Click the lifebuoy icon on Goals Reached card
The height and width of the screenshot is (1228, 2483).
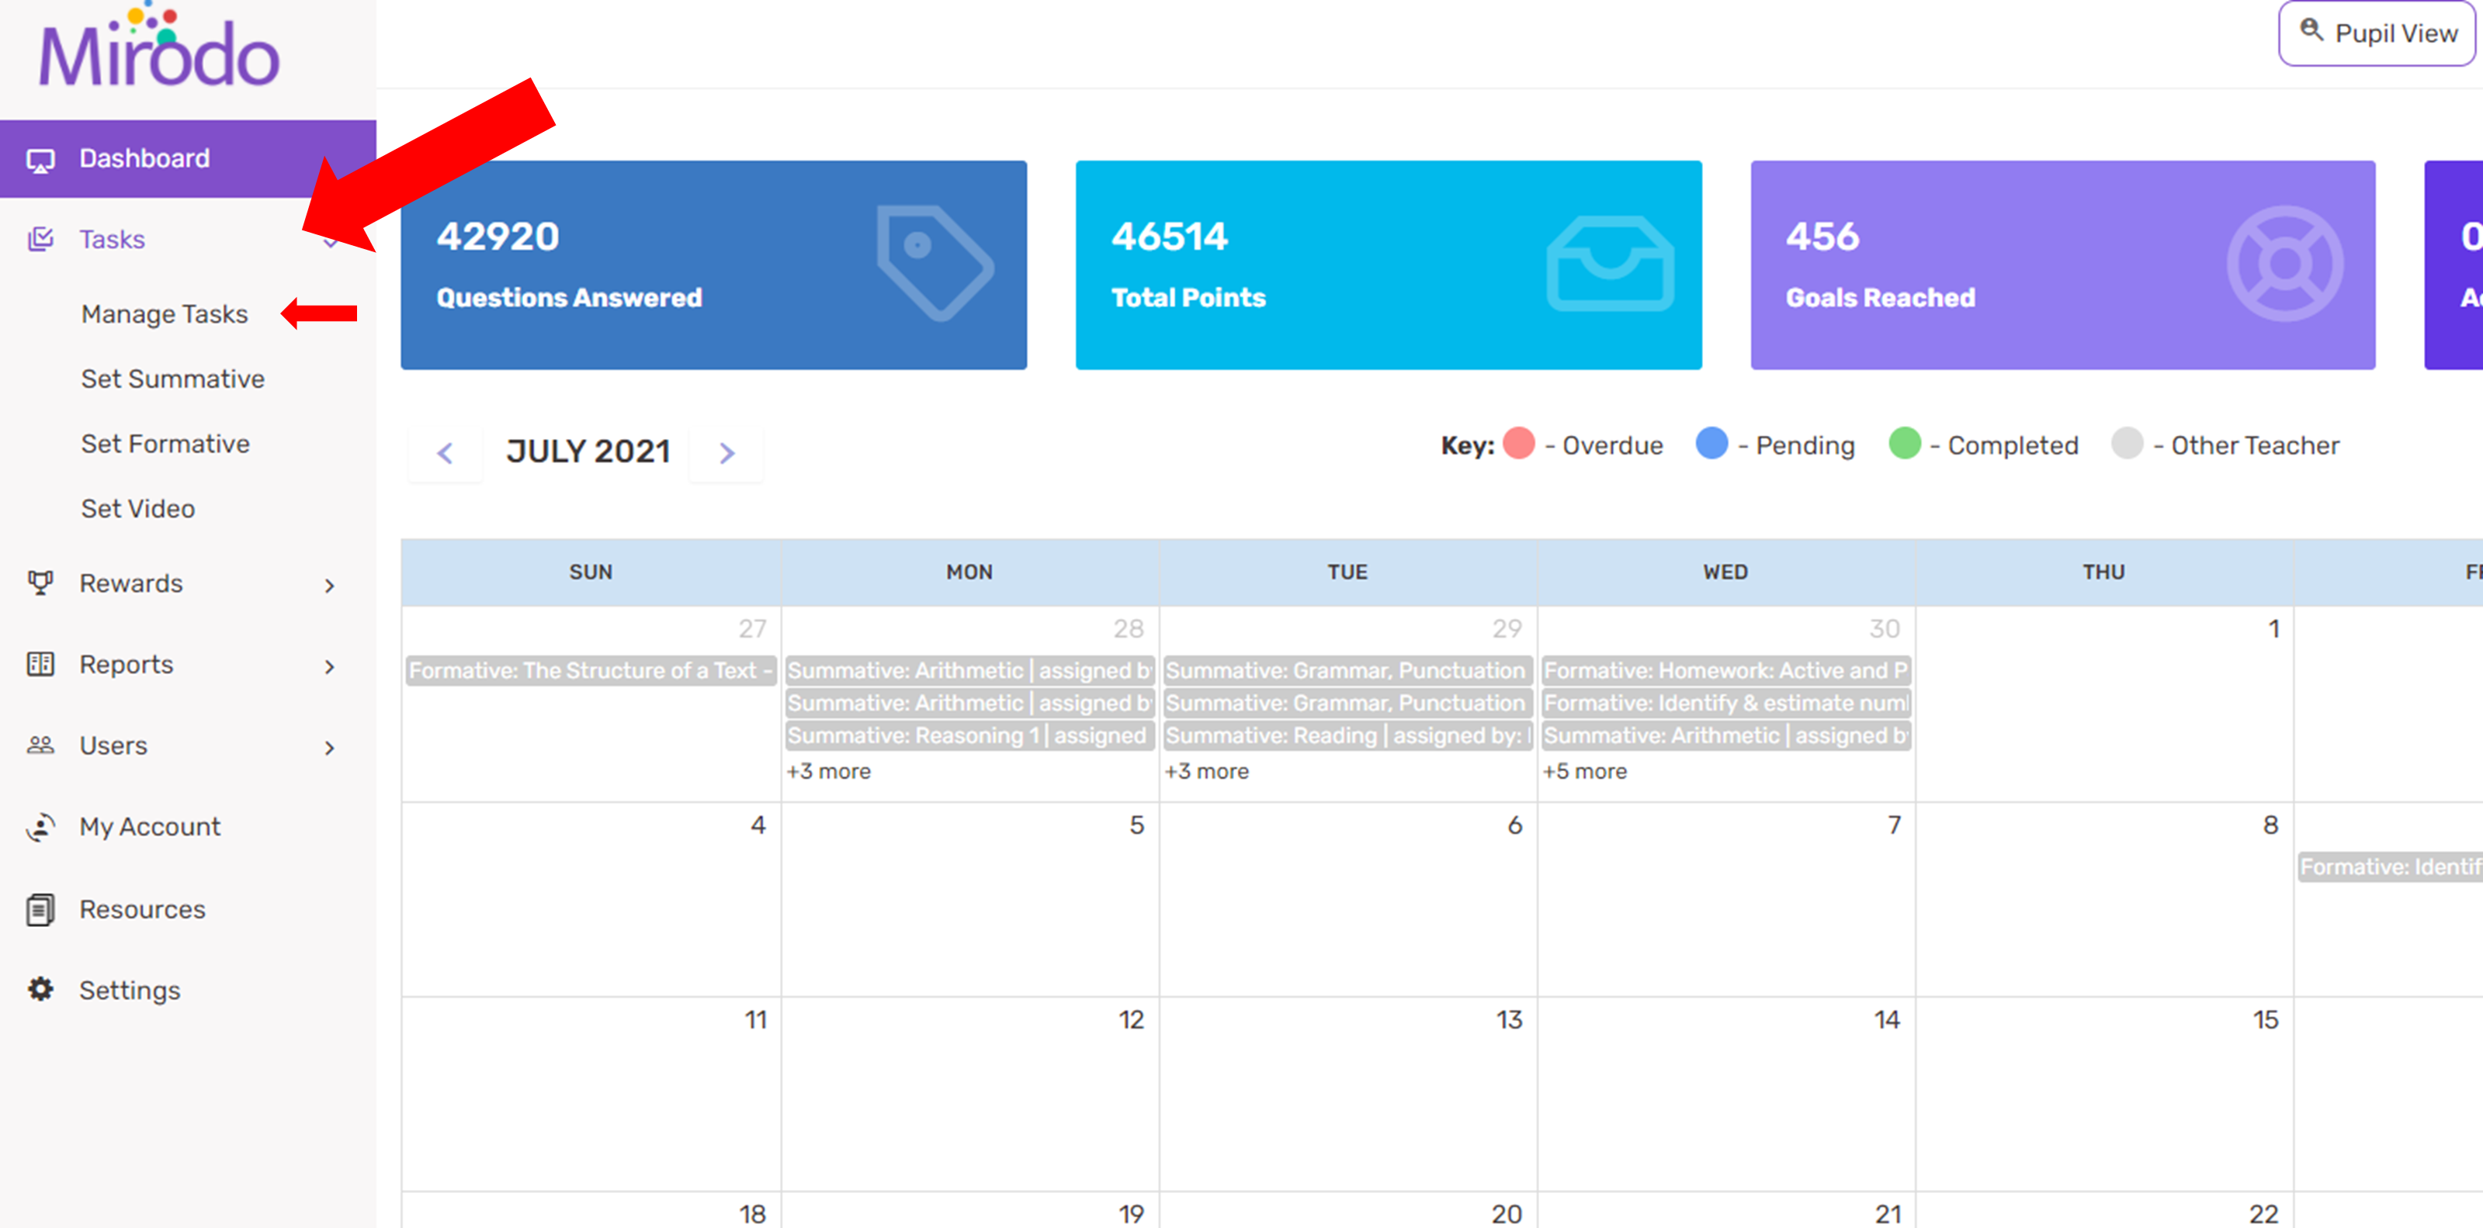(x=2284, y=264)
